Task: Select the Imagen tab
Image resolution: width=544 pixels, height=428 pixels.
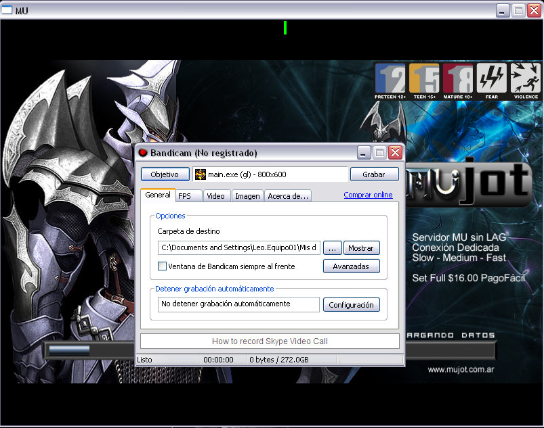Action: [x=247, y=196]
